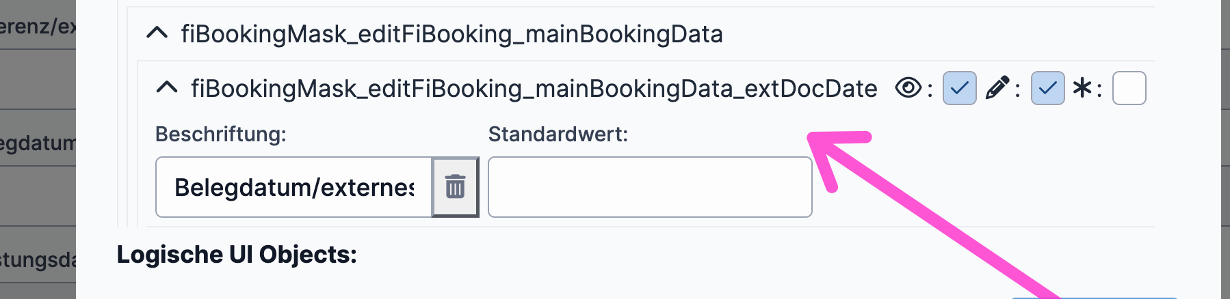Click the background row showing 'stungsda'
The image size is (1230, 299).
coord(38,259)
